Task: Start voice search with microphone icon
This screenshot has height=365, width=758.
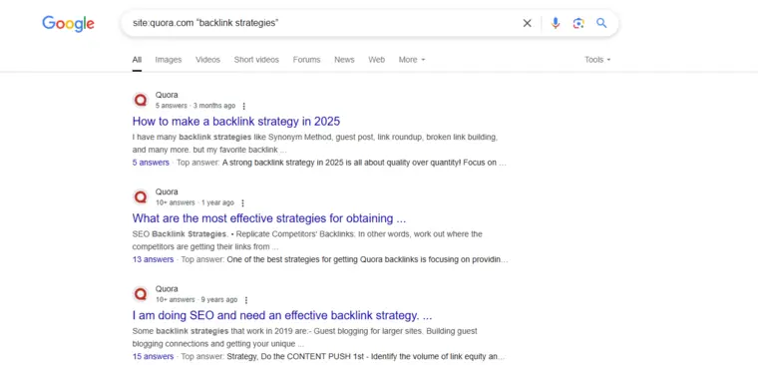Action: (556, 23)
